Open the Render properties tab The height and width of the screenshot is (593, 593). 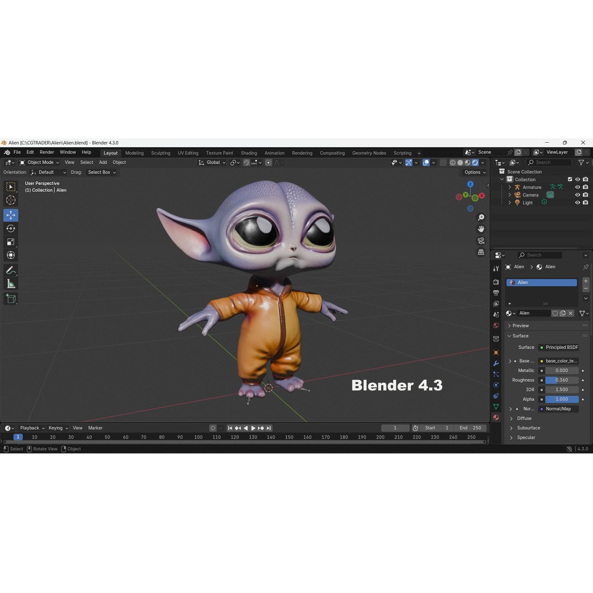point(496,282)
